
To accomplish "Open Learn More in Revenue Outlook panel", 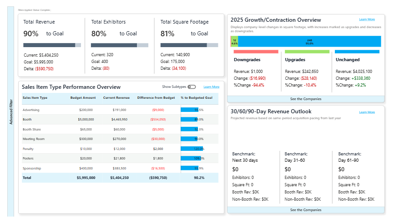I will click(367, 112).
